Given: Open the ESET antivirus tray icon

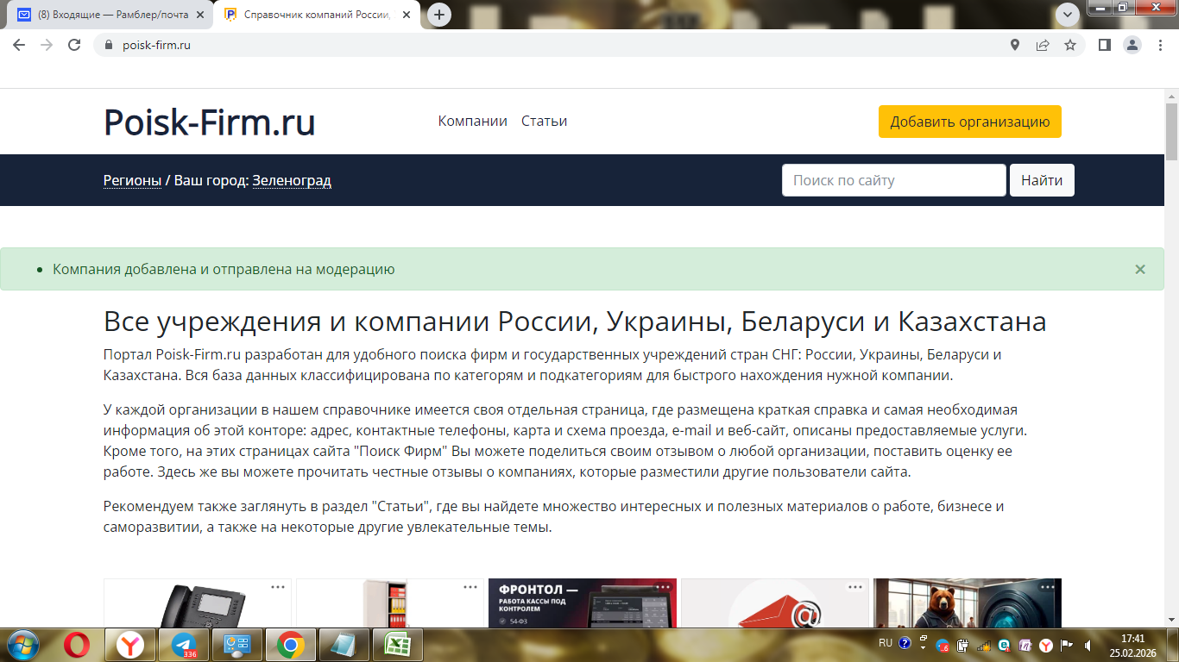Looking at the screenshot, I should (1005, 645).
